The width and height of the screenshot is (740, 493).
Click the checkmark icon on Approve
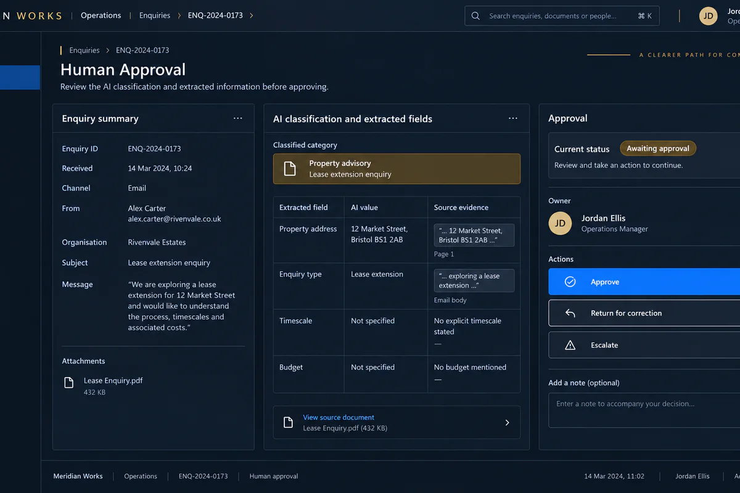[570, 282]
